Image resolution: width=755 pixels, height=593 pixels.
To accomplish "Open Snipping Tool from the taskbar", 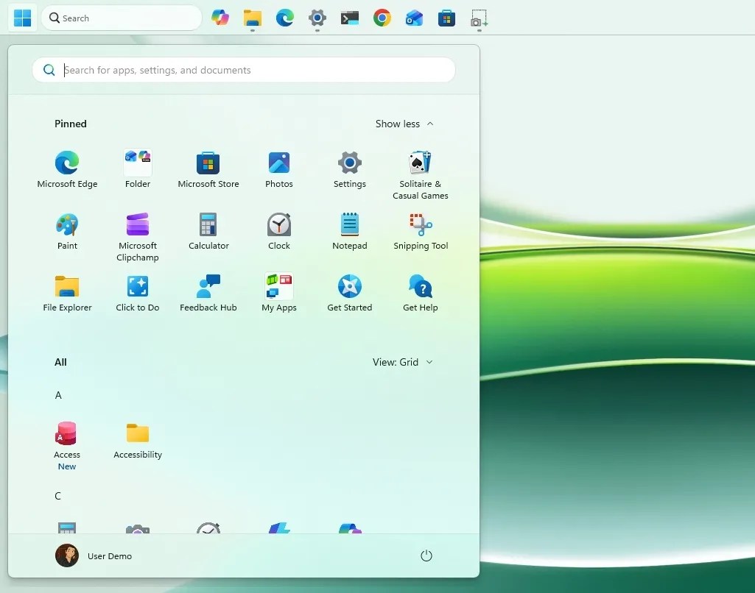I will click(479, 18).
